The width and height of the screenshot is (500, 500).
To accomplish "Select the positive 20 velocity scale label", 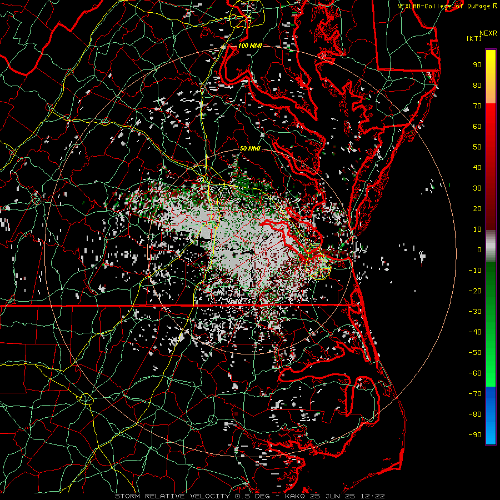I will pos(477,209).
